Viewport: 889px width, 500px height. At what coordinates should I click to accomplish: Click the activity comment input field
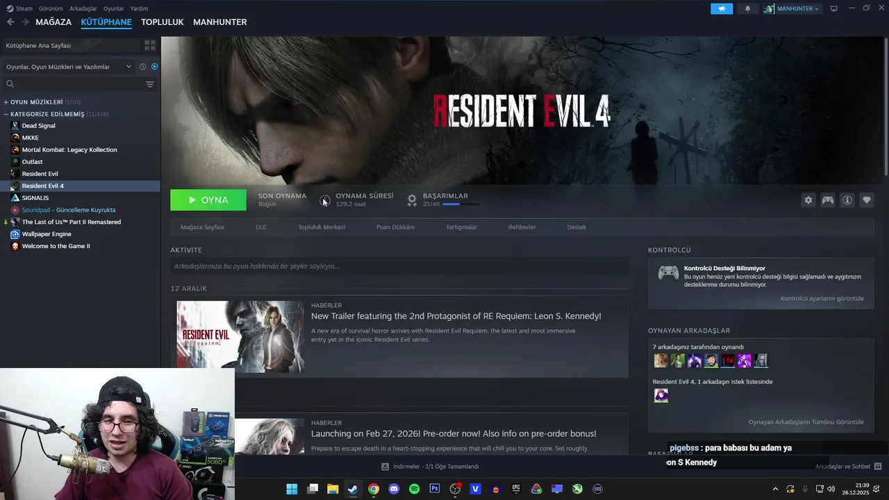click(x=399, y=266)
